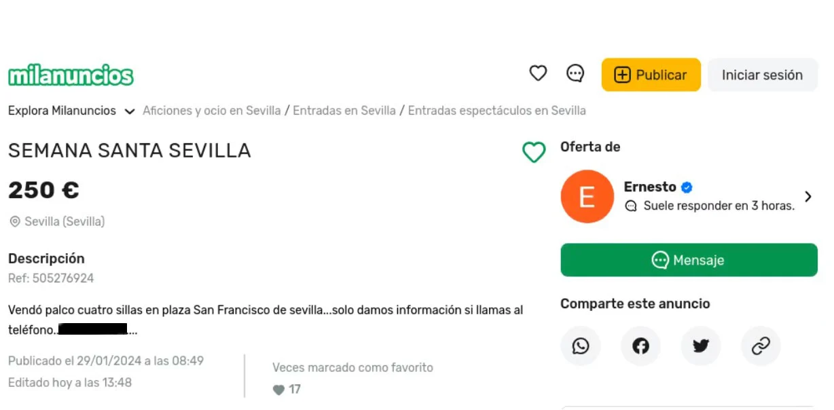
Task: Open Ernesto's profile via the right chevron
Action: point(808,196)
